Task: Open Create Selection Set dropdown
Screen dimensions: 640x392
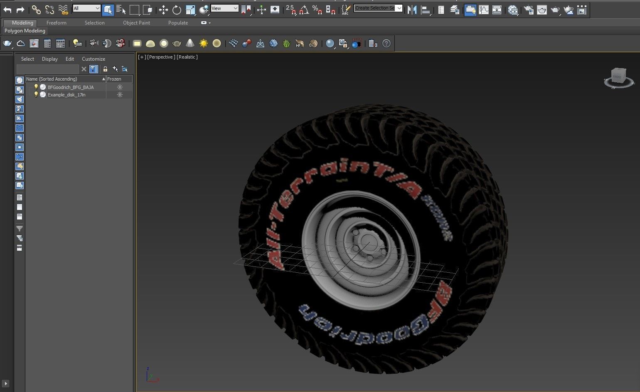Action: point(378,8)
